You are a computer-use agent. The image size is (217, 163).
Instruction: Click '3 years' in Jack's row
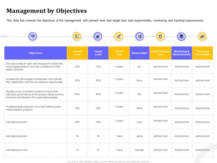tap(119, 121)
